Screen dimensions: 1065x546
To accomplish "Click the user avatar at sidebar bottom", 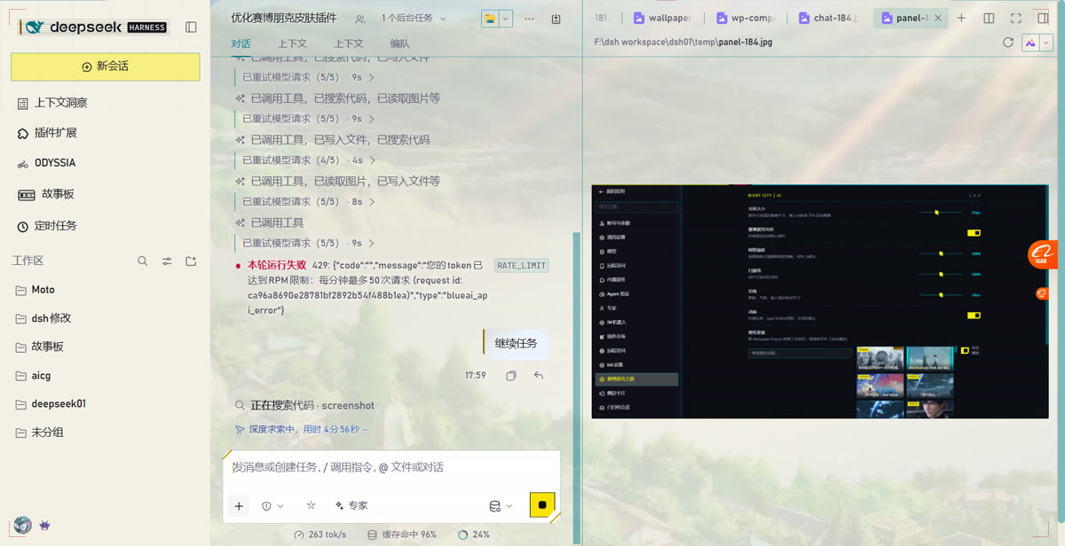I will 23,525.
